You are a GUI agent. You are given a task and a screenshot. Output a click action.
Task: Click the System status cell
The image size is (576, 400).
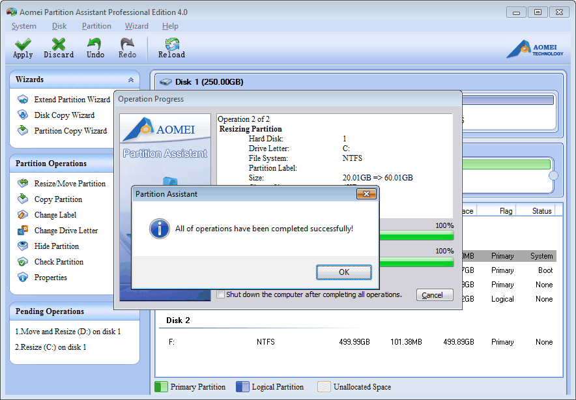[x=541, y=256]
